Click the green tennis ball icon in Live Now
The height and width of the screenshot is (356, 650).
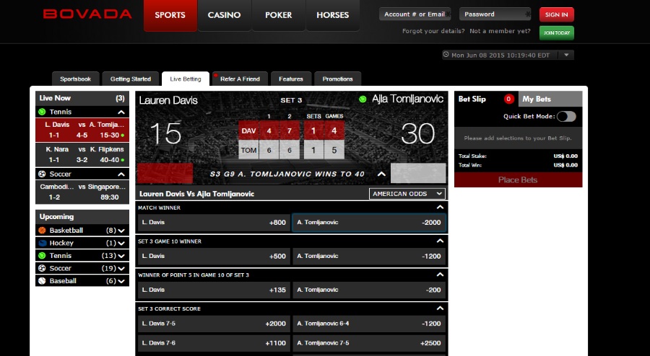pyautogui.click(x=42, y=112)
